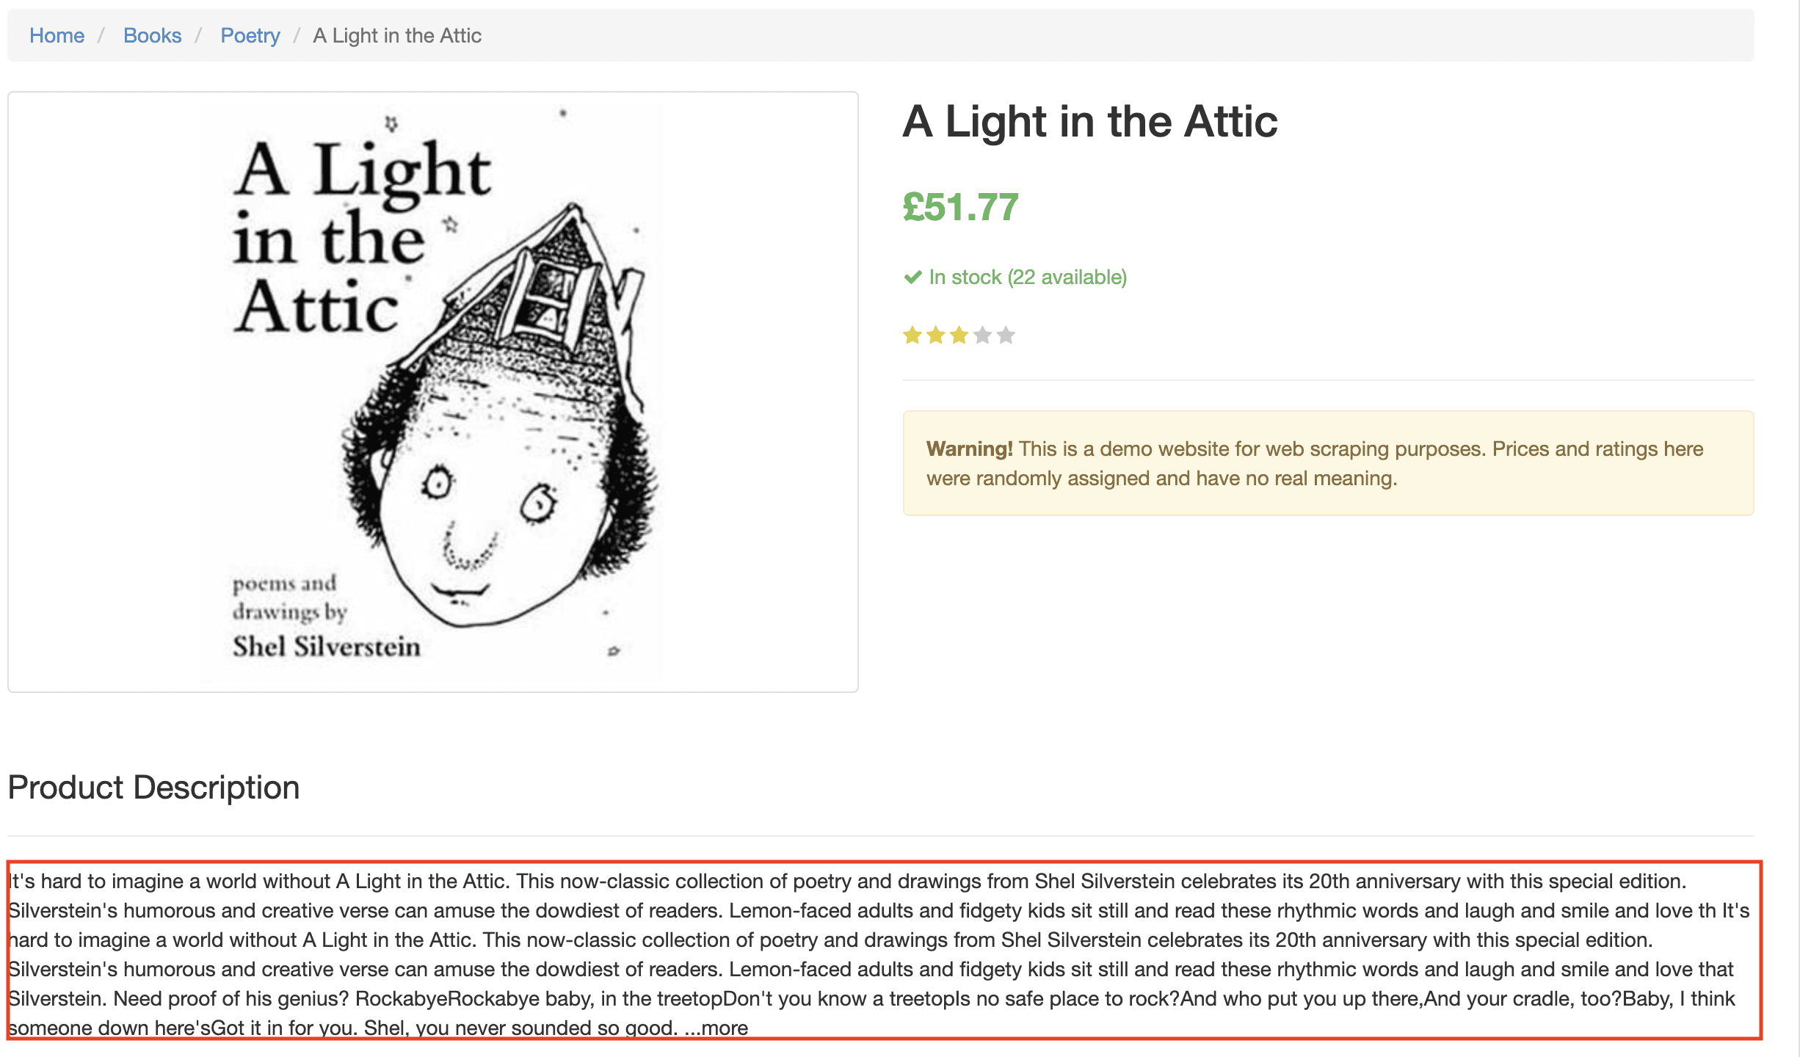
Task: Click the second gold rating star
Action: 936,335
